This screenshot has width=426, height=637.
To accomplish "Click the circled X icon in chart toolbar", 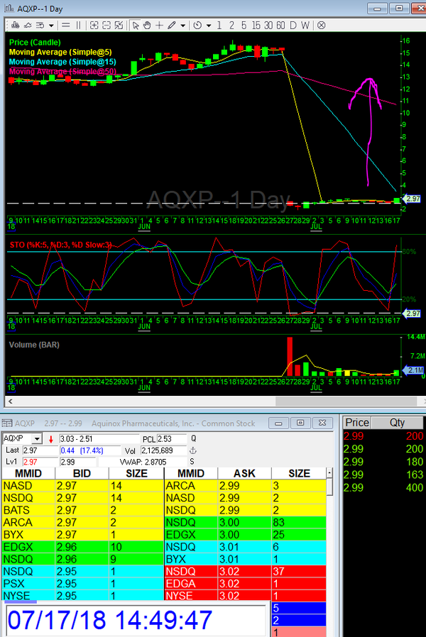I will point(321,25).
